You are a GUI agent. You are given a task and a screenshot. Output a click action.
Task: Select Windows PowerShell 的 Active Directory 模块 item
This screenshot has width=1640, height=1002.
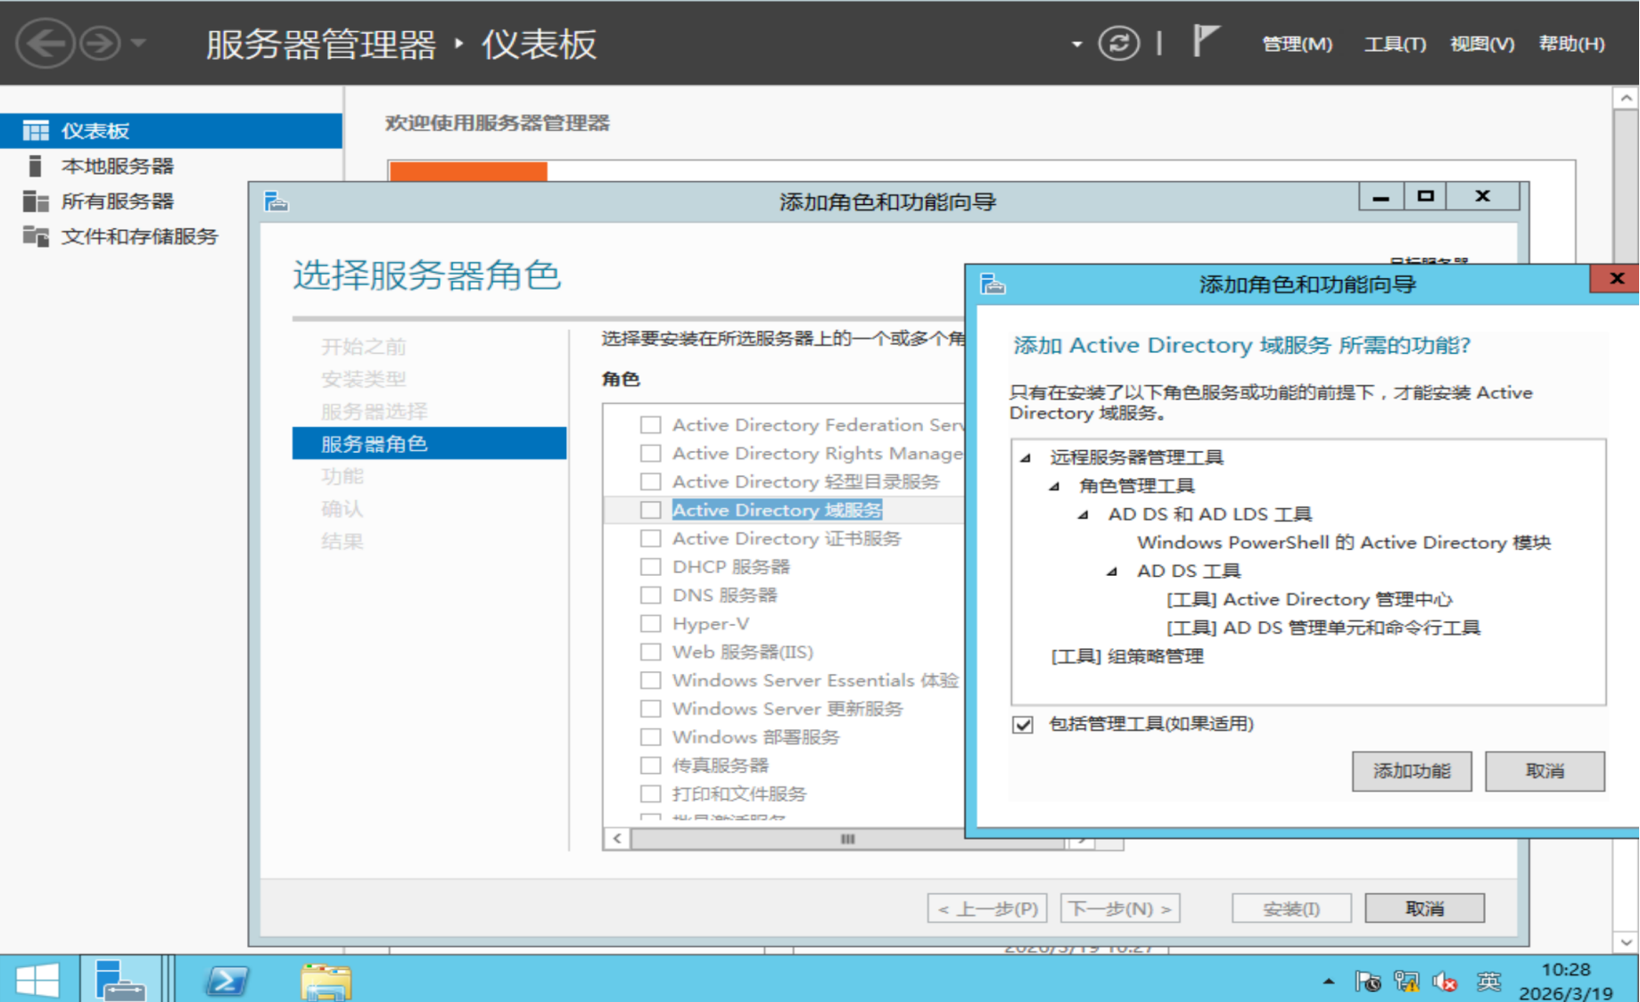(x=1344, y=543)
